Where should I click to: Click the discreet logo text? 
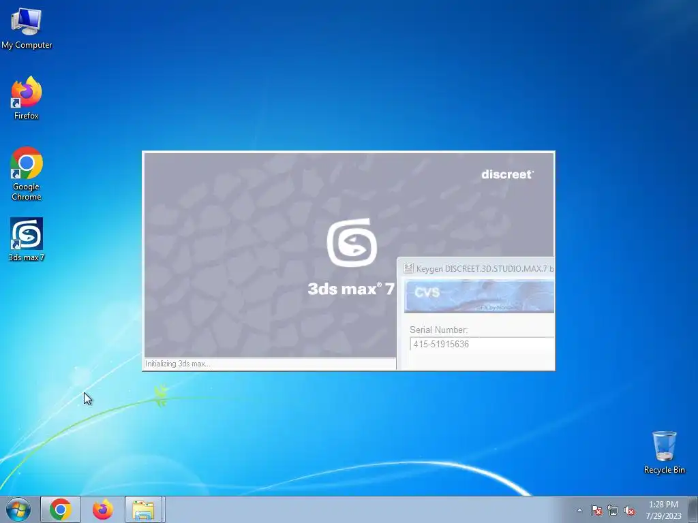(507, 174)
